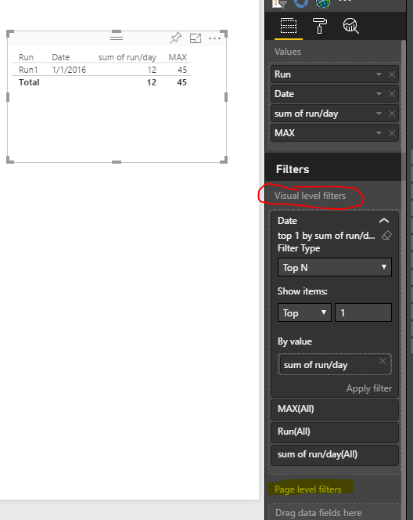Open the Format paint roller tab
The image size is (413, 520).
click(320, 26)
